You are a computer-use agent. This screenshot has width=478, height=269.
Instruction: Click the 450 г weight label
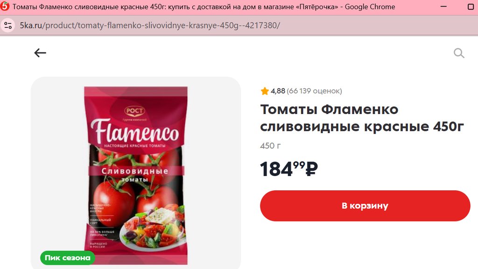[x=270, y=146]
